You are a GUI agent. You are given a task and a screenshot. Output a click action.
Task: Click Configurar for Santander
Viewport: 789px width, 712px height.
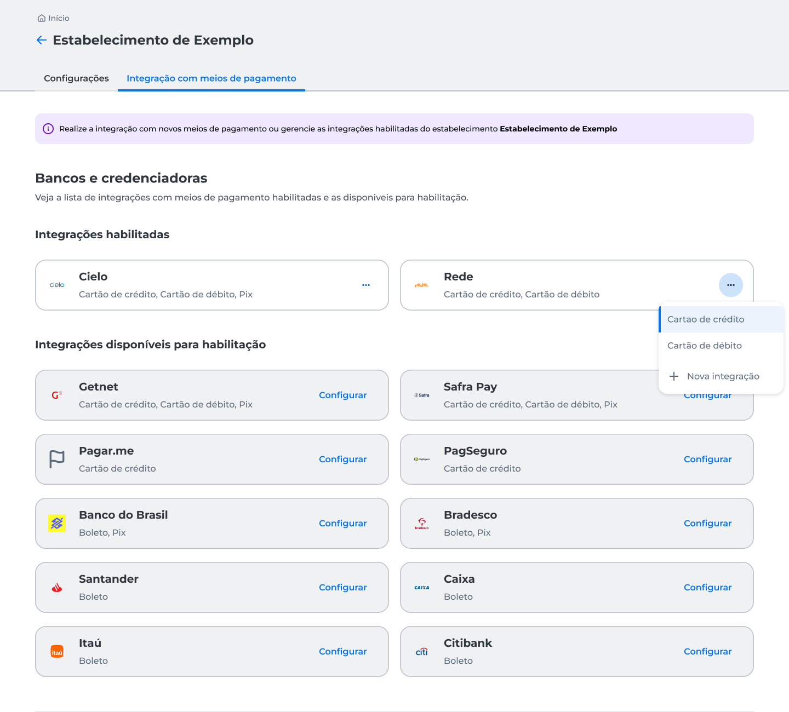tap(343, 587)
